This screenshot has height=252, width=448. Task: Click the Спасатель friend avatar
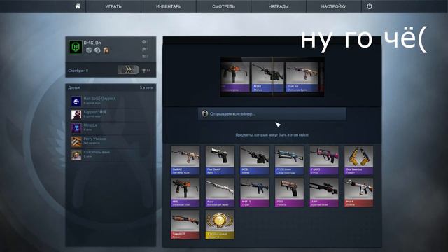point(76,155)
